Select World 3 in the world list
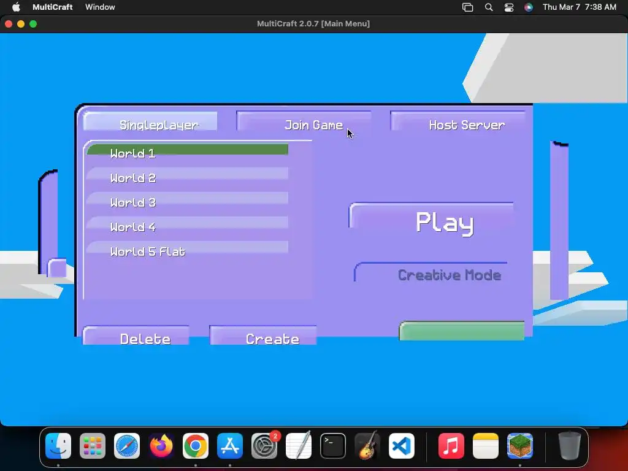628x471 pixels. 188,199
